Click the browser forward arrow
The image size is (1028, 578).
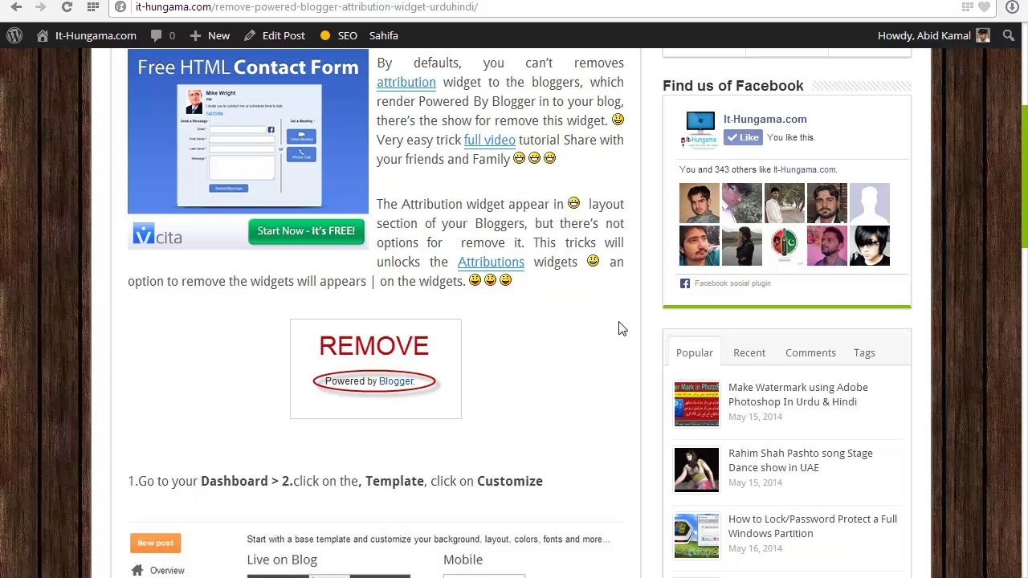[41, 7]
